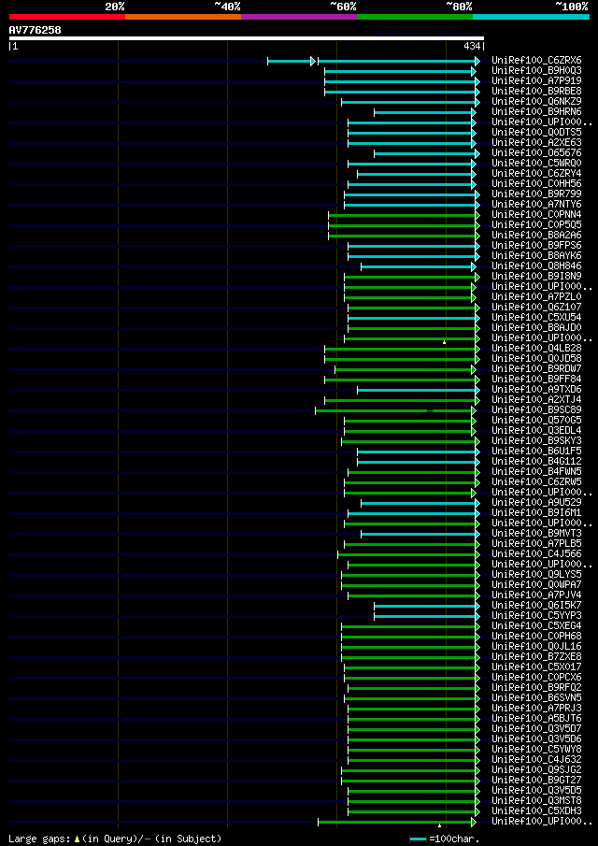Click the UniRef100_C0P5Q5 label
This screenshot has width=598, height=846.
[x=536, y=225]
